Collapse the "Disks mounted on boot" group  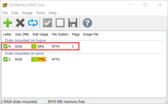[x=25, y=53]
